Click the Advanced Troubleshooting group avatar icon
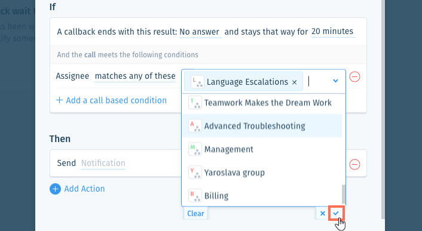Image resolution: width=422 pixels, height=231 pixels. [195, 126]
